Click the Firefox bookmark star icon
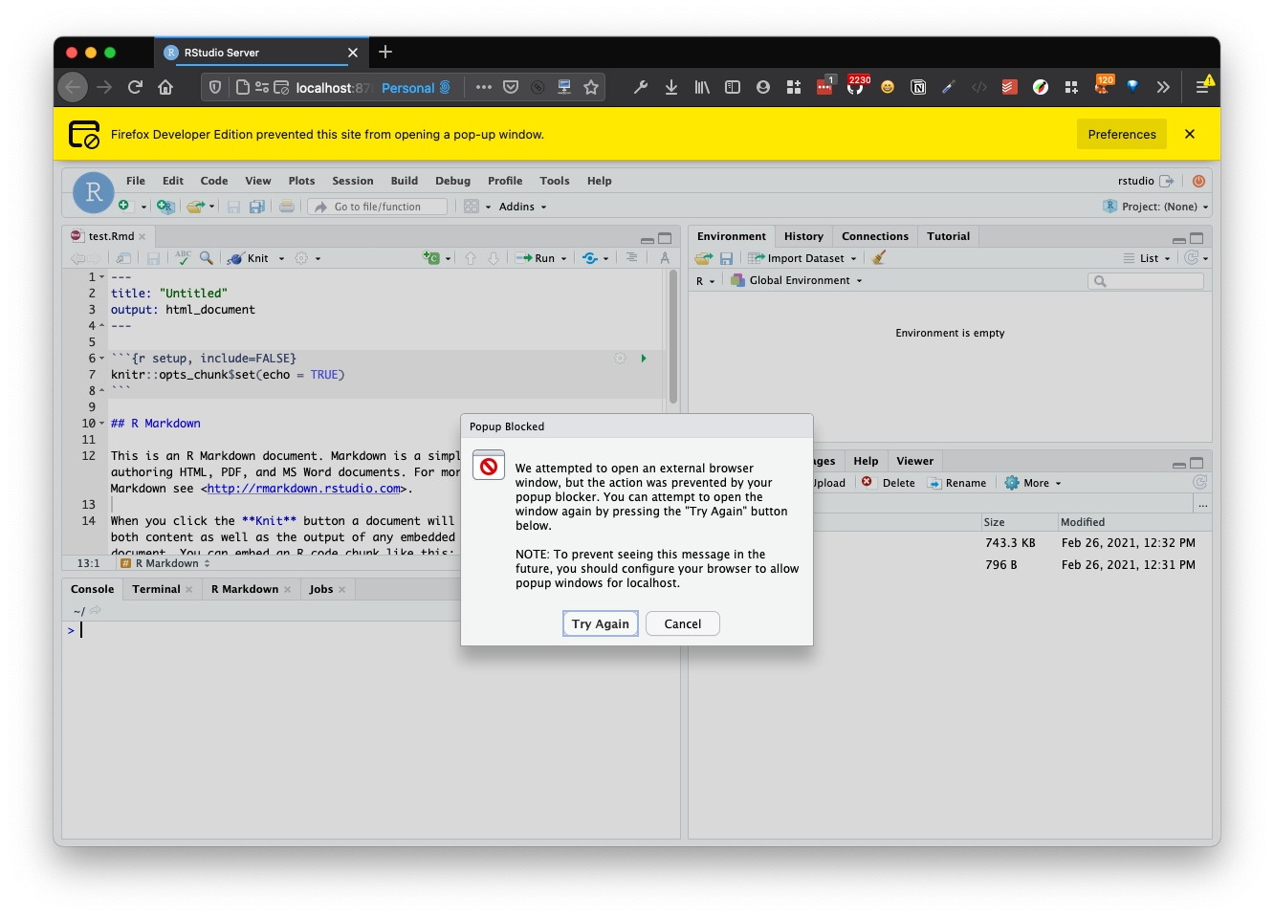This screenshot has height=917, width=1274. [x=591, y=88]
